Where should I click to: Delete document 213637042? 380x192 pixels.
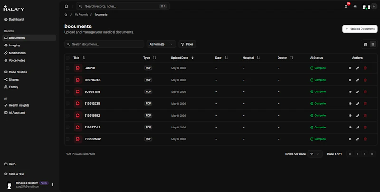tap(365, 128)
